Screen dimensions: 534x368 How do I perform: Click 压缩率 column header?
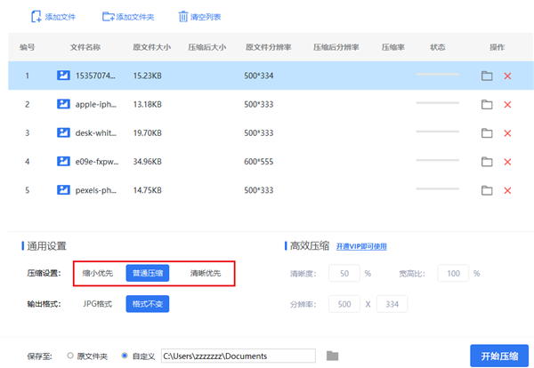pos(393,47)
